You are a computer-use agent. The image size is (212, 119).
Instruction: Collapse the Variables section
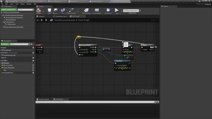click(x=1, y=61)
